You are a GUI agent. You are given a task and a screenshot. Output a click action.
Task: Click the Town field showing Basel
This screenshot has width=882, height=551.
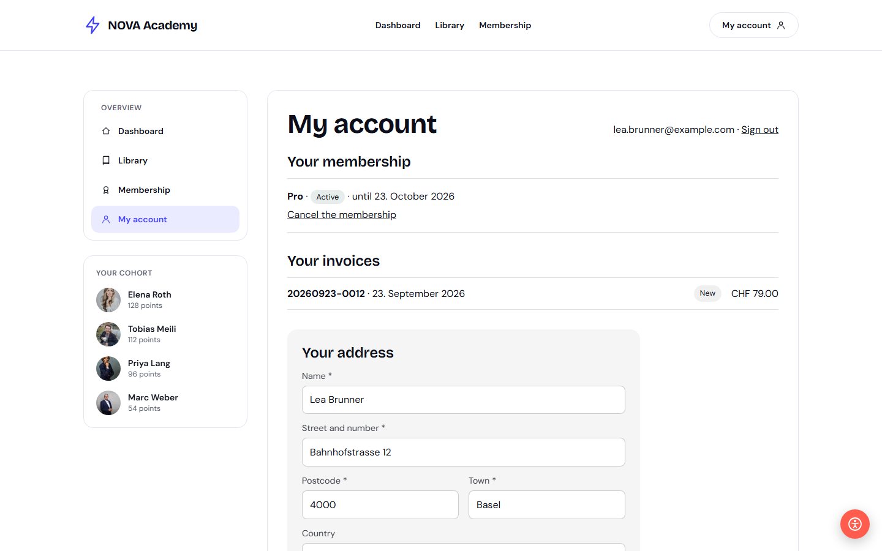pyautogui.click(x=547, y=505)
